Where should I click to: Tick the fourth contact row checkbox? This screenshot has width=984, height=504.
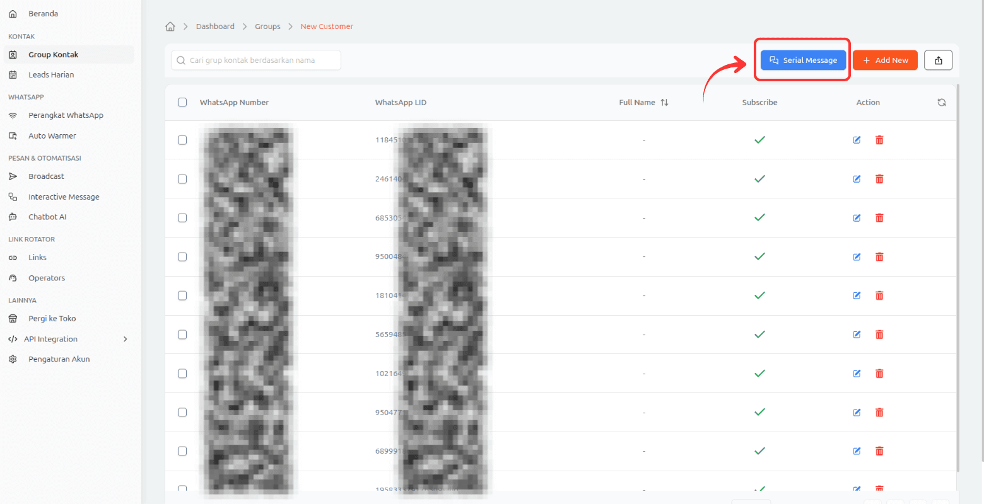(x=182, y=257)
